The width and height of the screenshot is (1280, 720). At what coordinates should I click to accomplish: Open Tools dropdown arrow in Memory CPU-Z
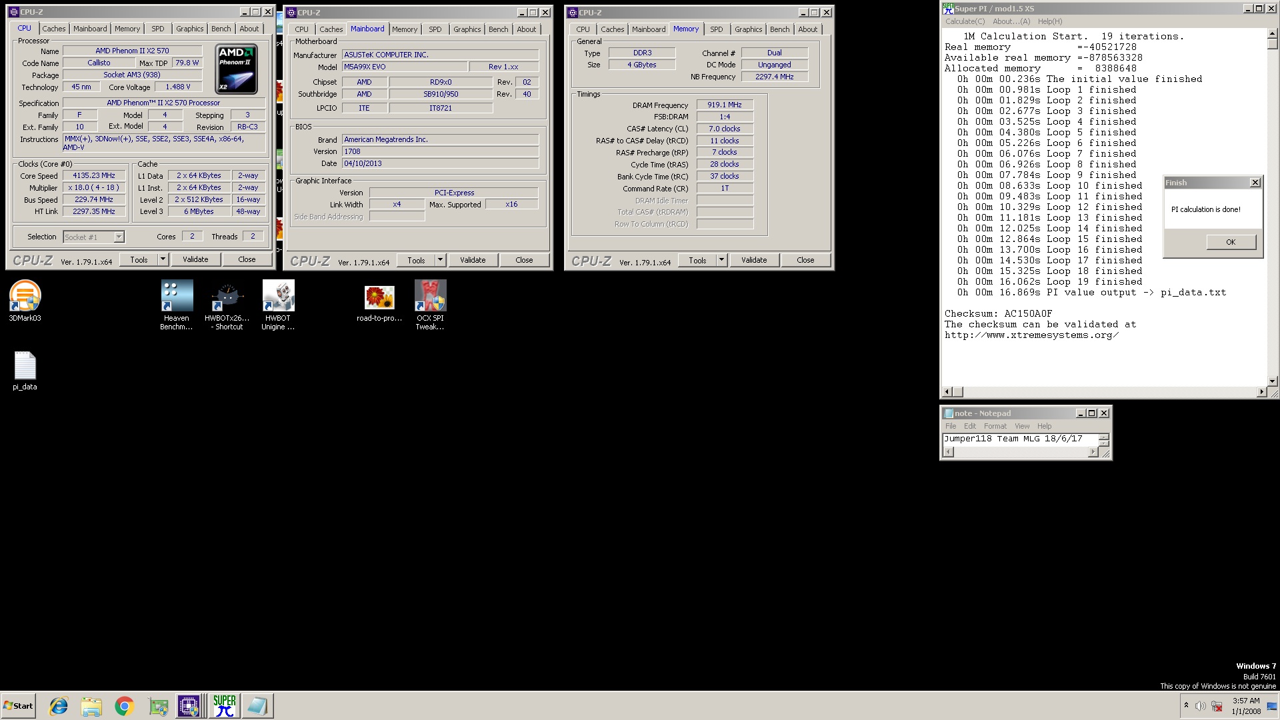721,260
